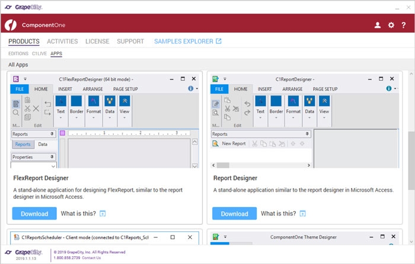Open the LICENSE tab
Screen dimensions: 415x264
97,42
